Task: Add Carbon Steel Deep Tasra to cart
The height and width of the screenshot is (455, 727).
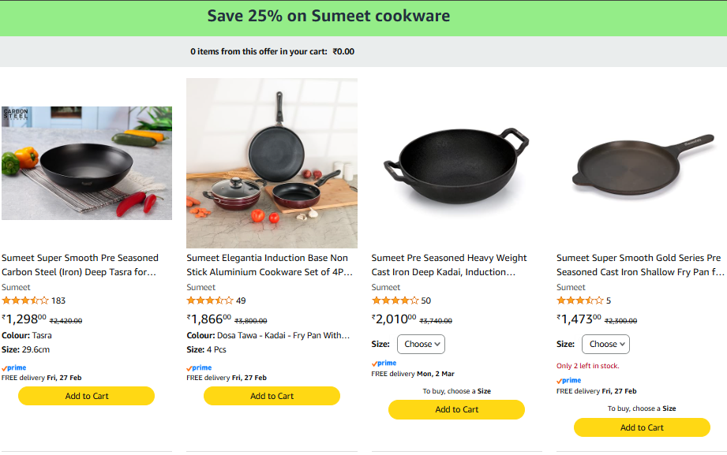Action: click(87, 396)
